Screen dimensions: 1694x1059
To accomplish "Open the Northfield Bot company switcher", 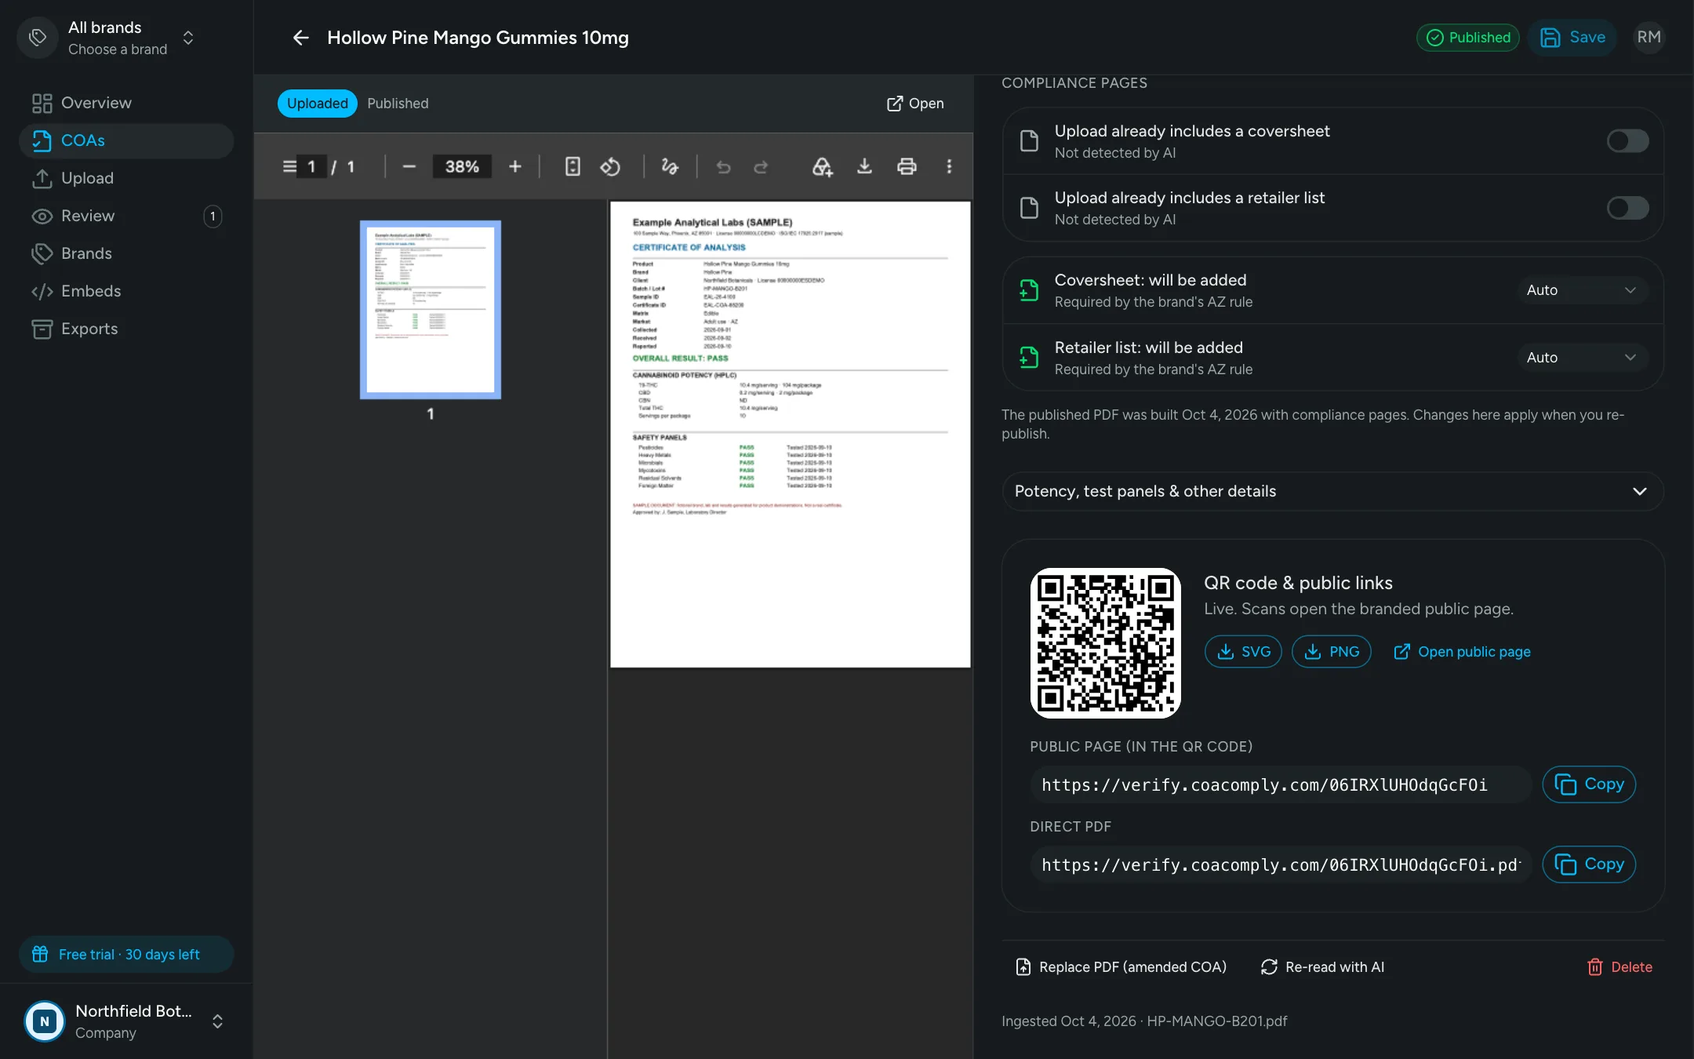I will pos(126,1021).
